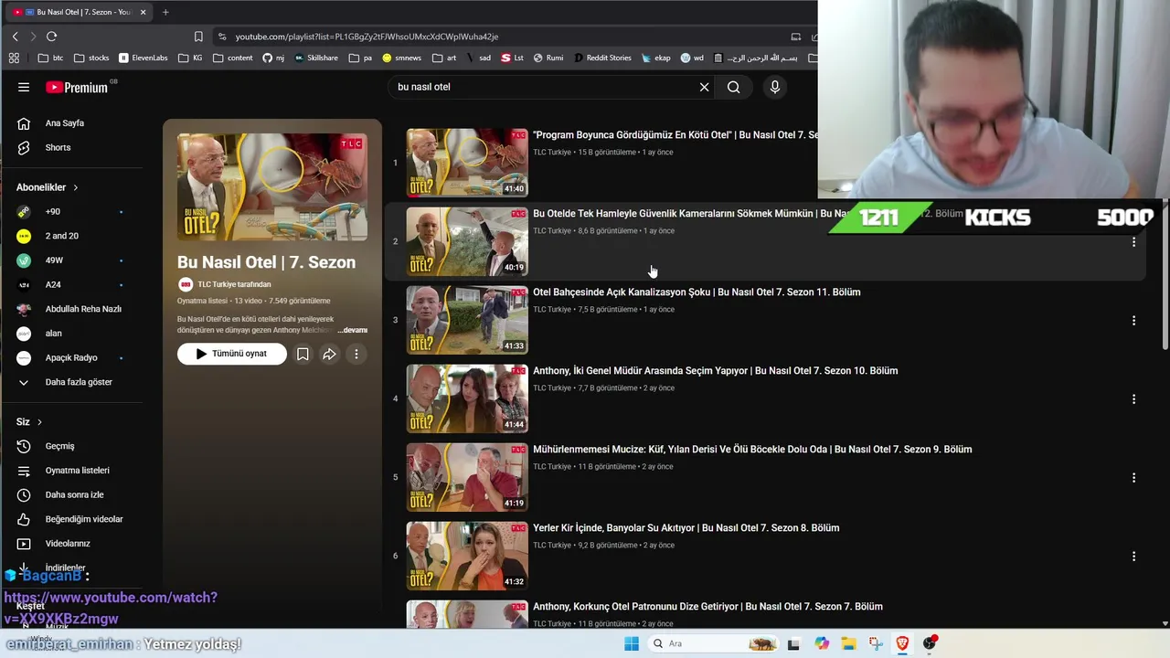Viewport: 1170px width, 658px height.
Task: Open the Yerler Kir İçinde video title
Action: (x=686, y=528)
